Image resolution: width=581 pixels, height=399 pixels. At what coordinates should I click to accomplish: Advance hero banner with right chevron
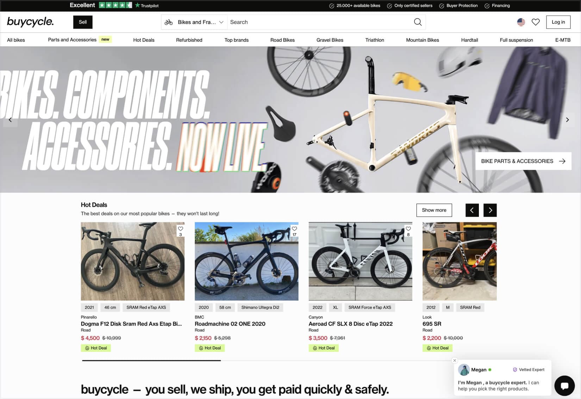click(x=567, y=120)
